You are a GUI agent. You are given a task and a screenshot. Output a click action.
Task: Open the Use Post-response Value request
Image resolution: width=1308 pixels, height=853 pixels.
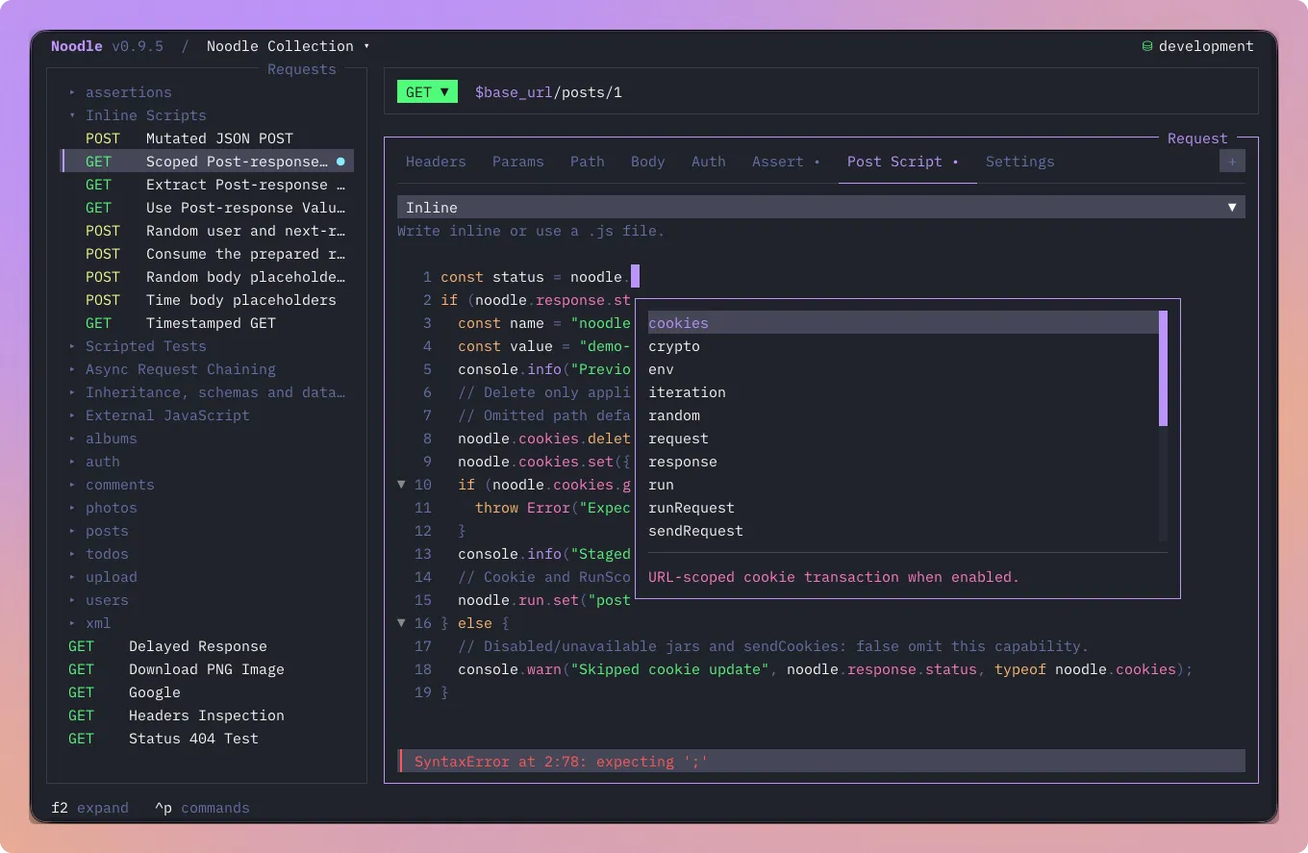(207, 208)
